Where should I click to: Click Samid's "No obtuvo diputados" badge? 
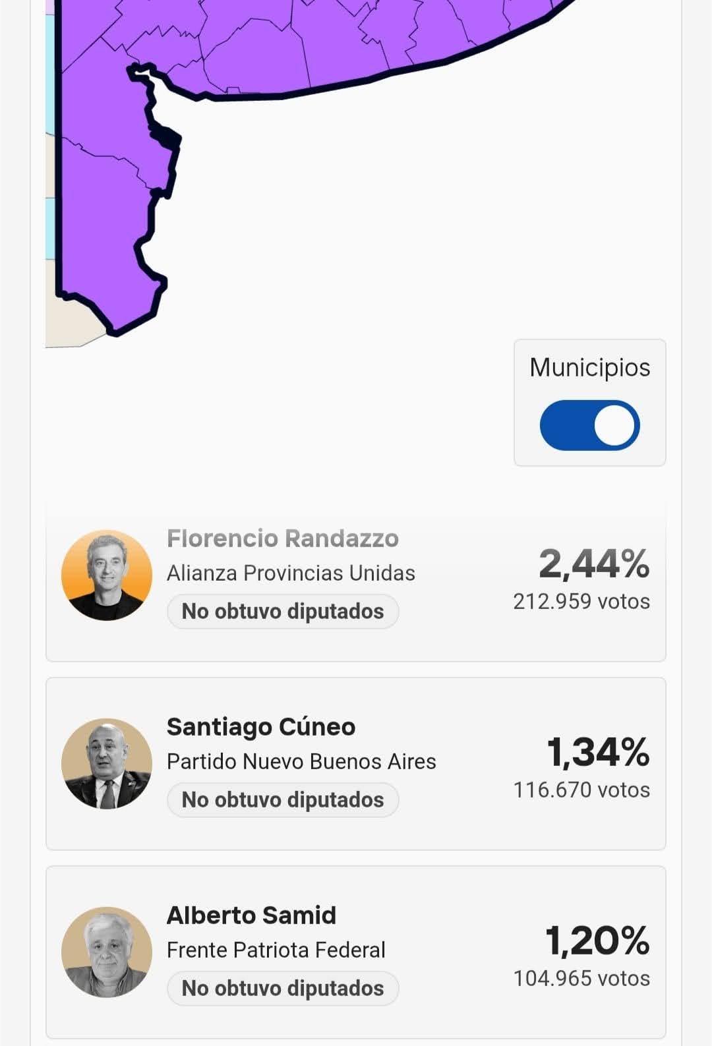pyautogui.click(x=283, y=988)
